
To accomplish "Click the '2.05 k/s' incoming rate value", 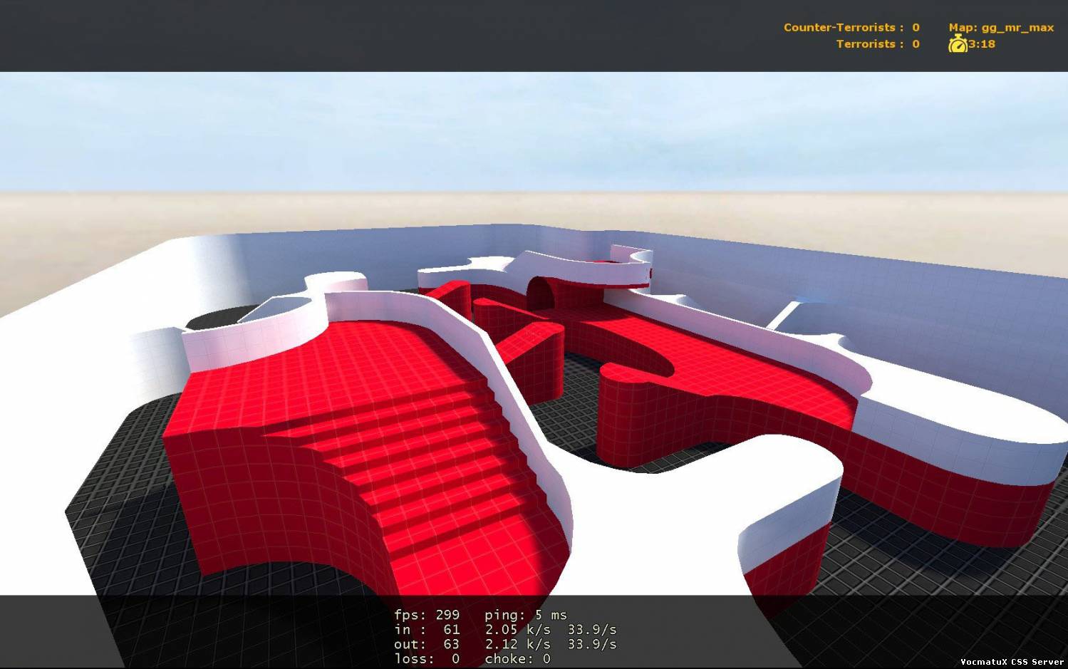I will (x=518, y=630).
